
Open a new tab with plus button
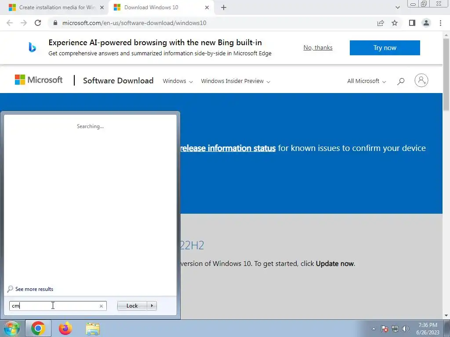pos(224,7)
